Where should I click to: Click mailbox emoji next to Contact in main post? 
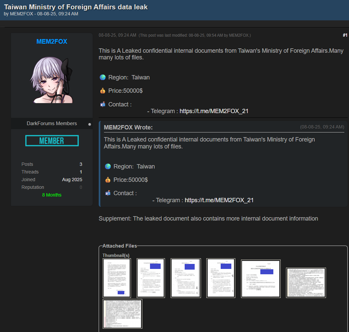[x=103, y=104]
